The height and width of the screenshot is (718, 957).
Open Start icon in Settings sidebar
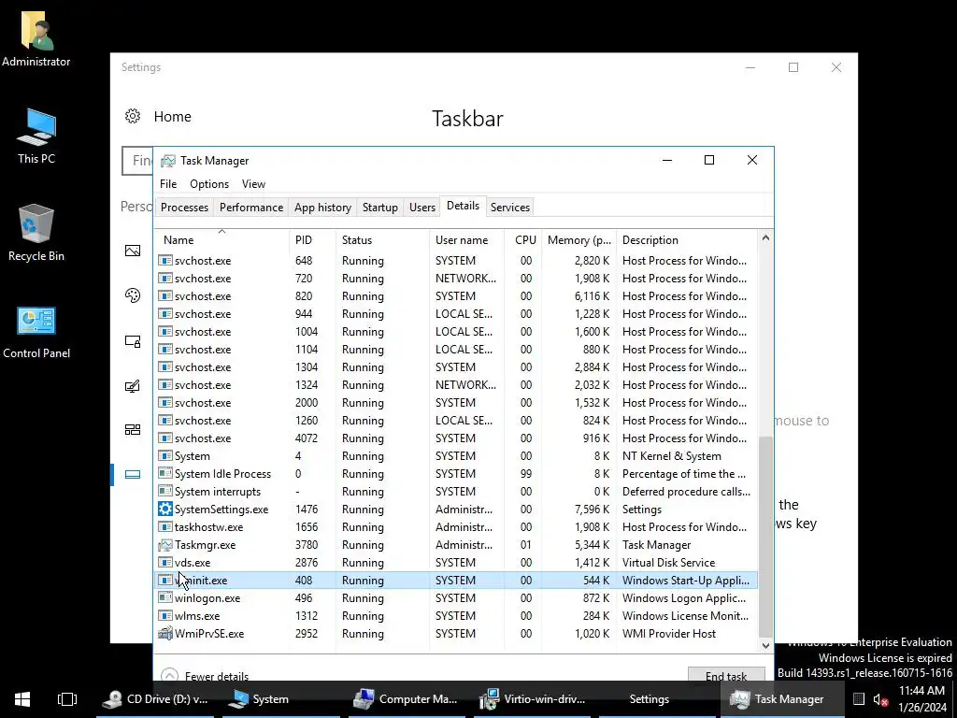point(133,430)
